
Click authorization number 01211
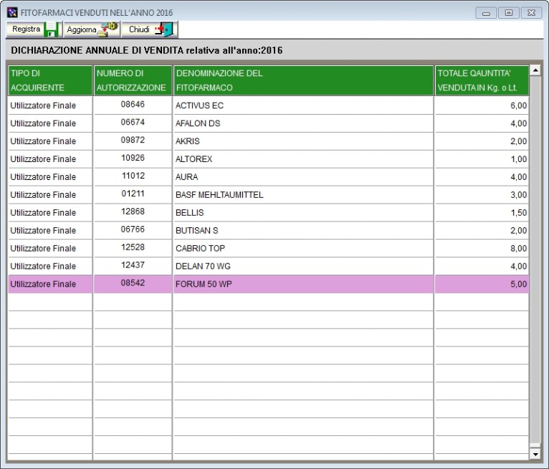tap(133, 194)
